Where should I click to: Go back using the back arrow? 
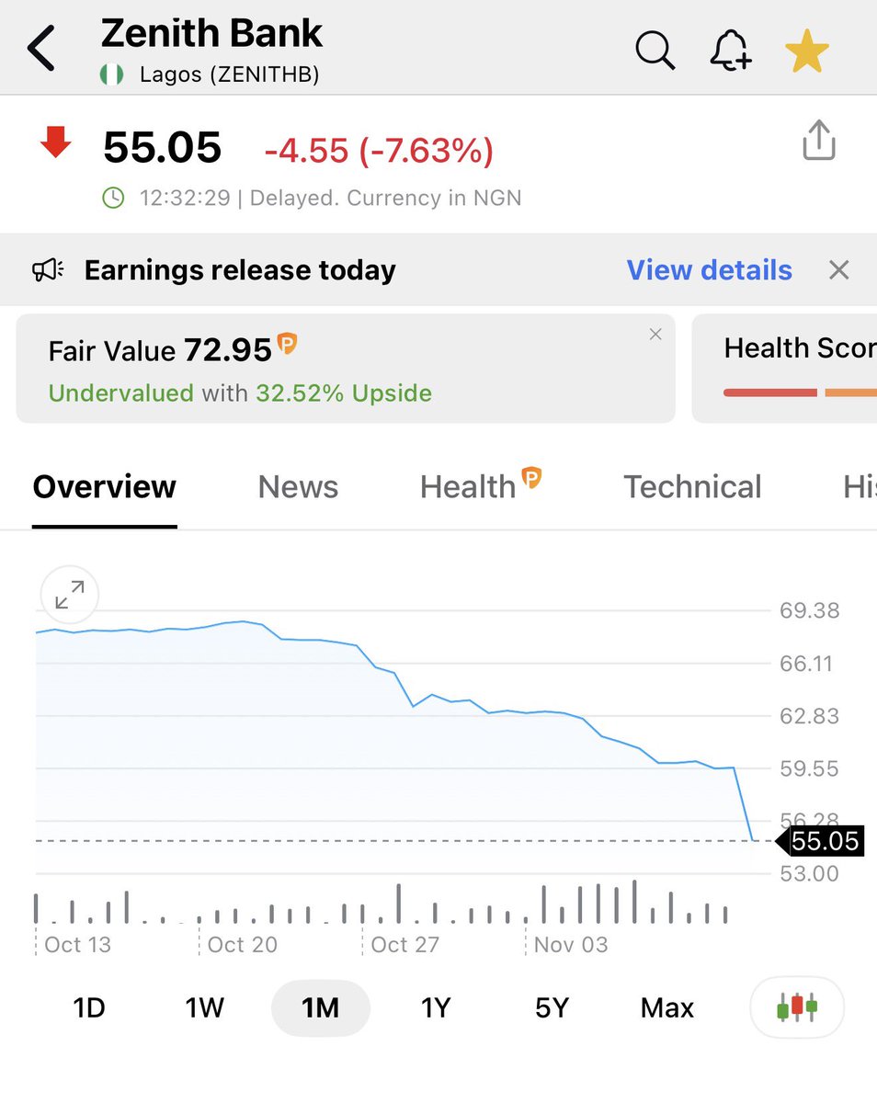click(42, 48)
